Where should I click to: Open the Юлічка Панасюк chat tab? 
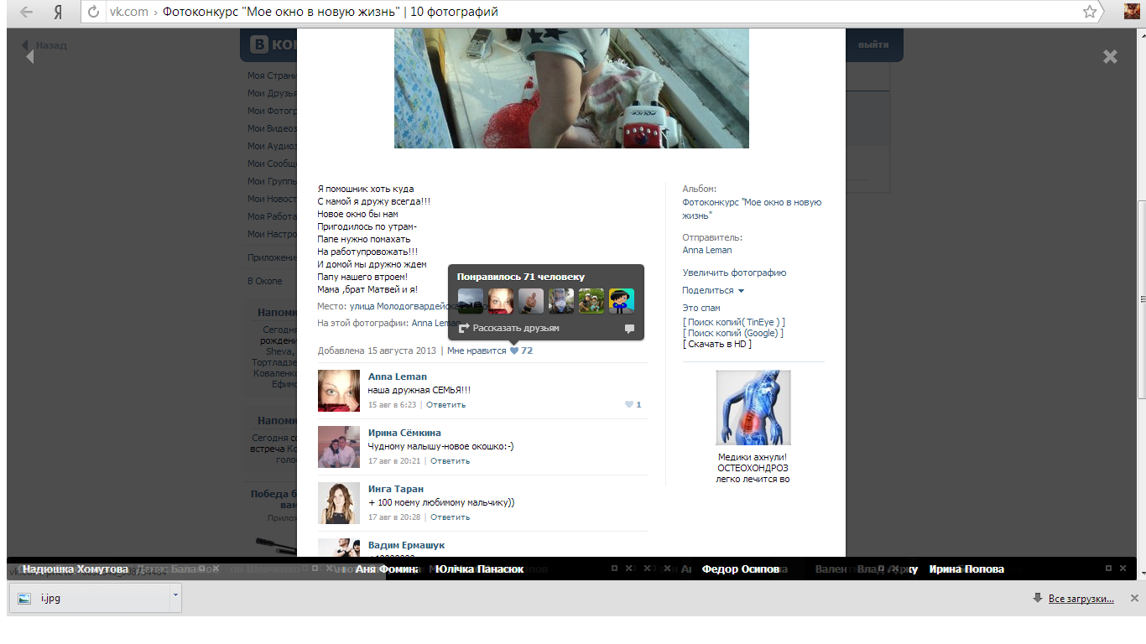click(480, 569)
